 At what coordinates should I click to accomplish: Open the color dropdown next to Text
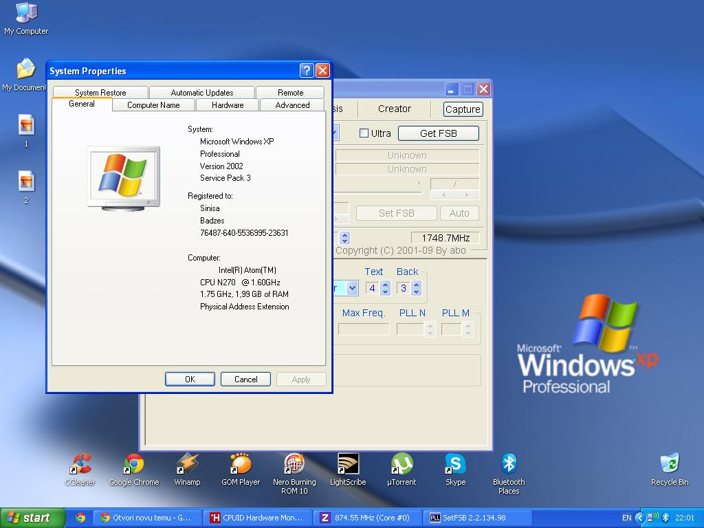pos(353,288)
